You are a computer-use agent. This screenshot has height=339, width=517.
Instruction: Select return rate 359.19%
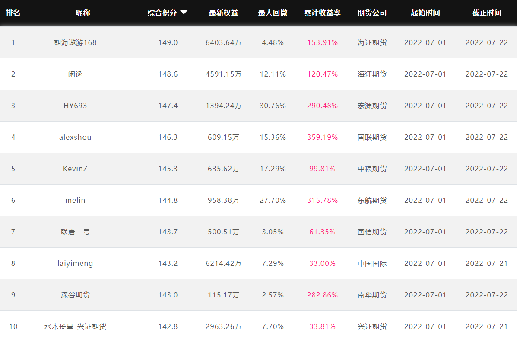tap(323, 137)
